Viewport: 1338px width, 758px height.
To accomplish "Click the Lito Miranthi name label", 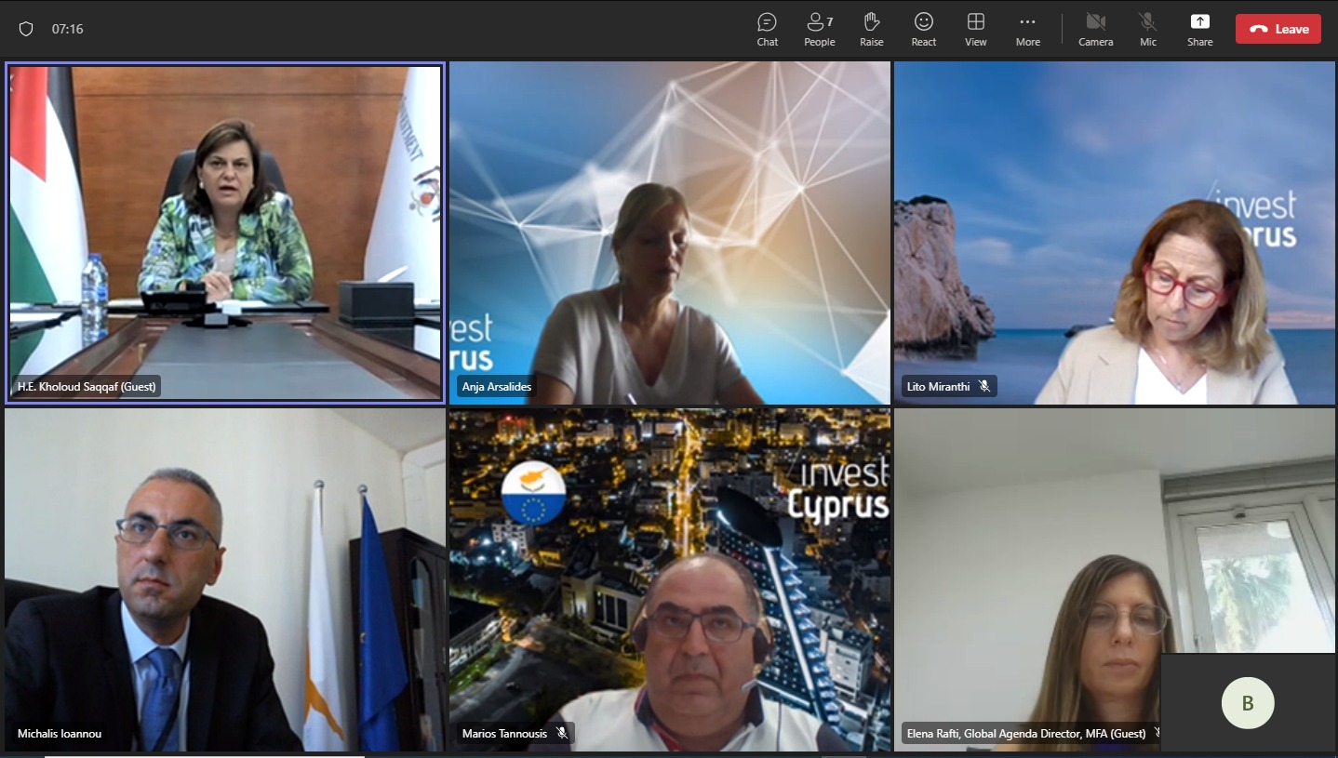I will tap(938, 386).
